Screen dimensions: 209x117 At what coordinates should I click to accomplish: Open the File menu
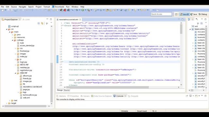2,6
